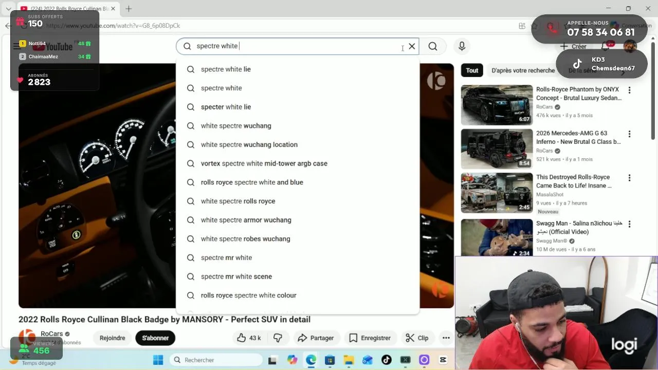Select the 2022 Rolls Royce Cullinan browser tab
The width and height of the screenshot is (658, 370).
67,9
